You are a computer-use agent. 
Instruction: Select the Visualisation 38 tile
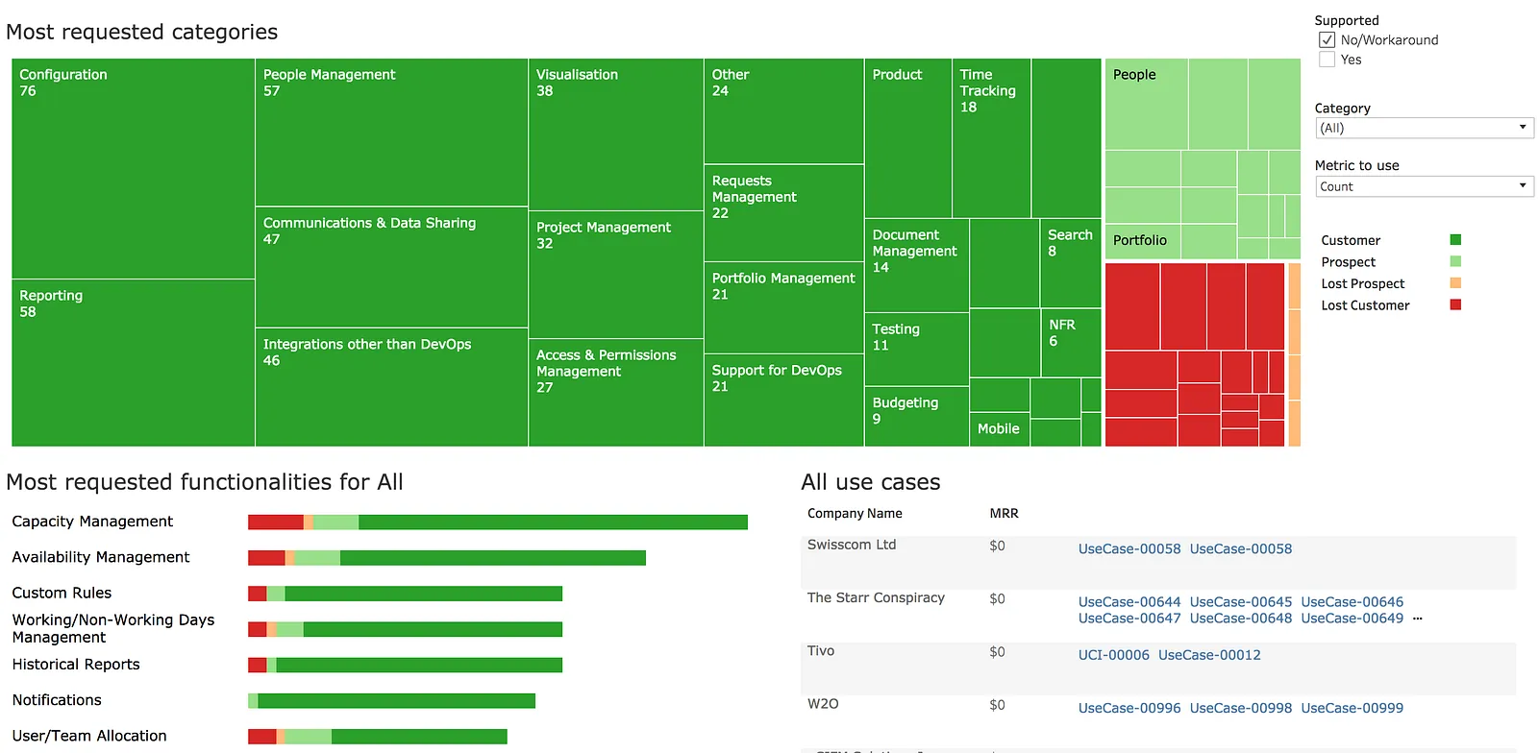(616, 134)
